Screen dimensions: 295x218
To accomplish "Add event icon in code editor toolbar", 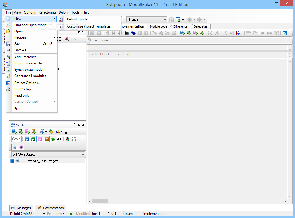I will pos(202,33).
